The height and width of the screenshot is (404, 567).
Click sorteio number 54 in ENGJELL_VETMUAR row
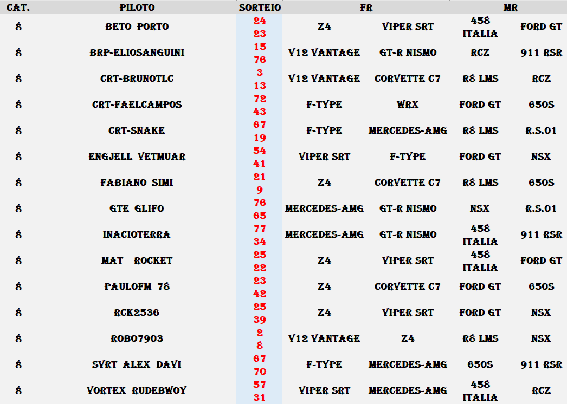pos(260,151)
